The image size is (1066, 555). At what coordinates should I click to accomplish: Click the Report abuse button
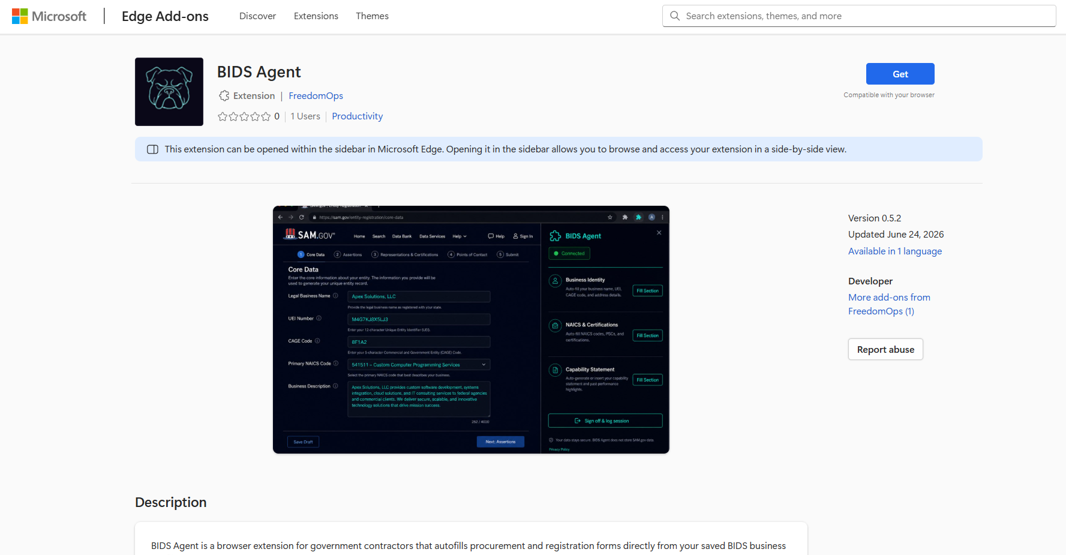(885, 350)
